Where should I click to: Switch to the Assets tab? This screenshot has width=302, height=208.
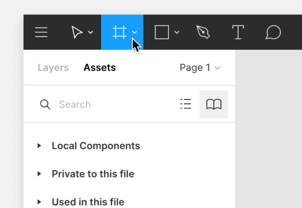pyautogui.click(x=100, y=68)
